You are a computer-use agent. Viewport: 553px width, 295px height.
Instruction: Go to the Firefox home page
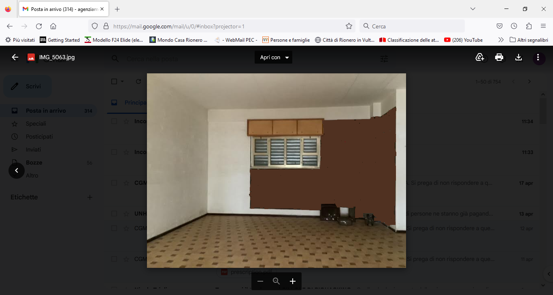[53, 26]
